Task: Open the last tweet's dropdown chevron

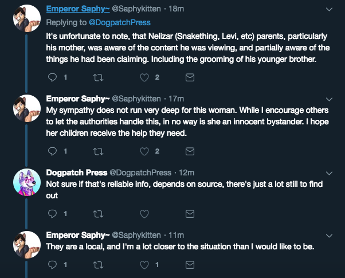Action: pyautogui.click(x=329, y=235)
